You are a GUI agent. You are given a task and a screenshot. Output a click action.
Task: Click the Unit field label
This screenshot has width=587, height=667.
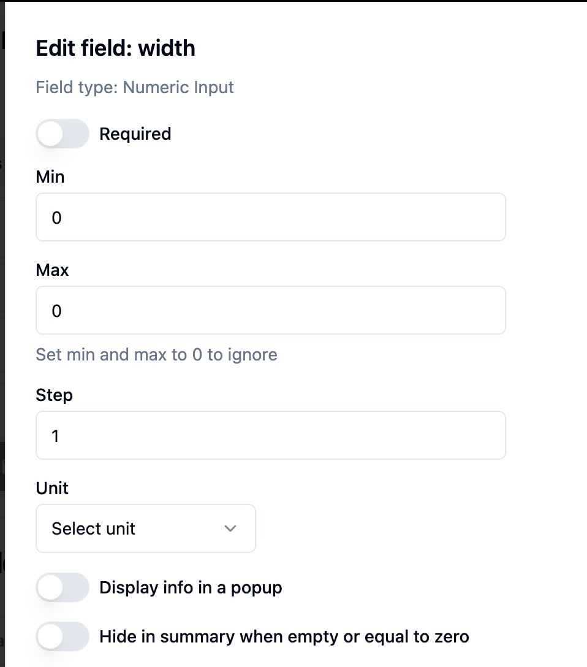click(x=52, y=488)
